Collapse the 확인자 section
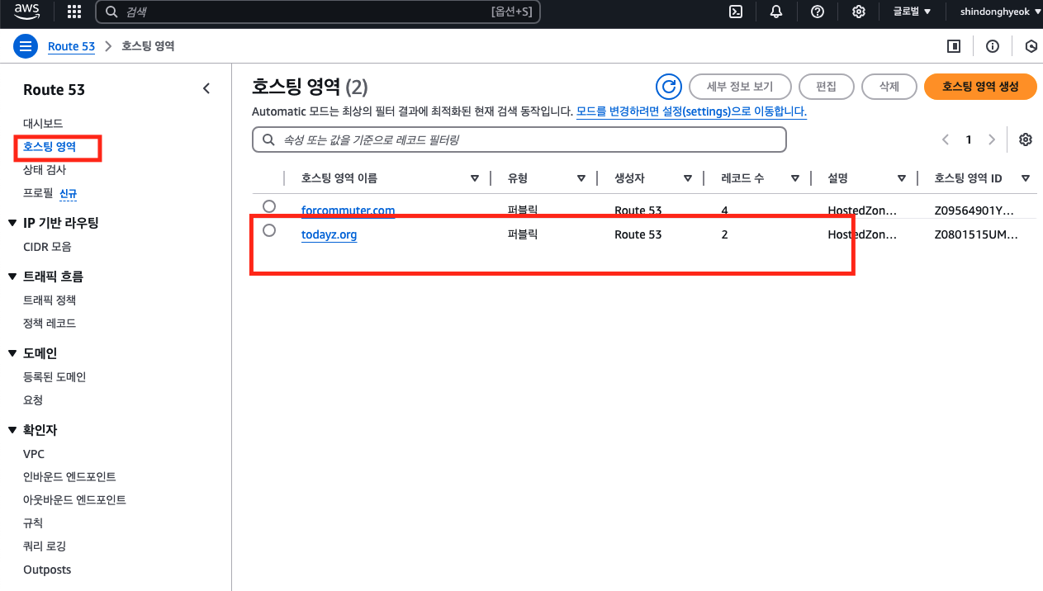1043x591 pixels. tap(12, 430)
